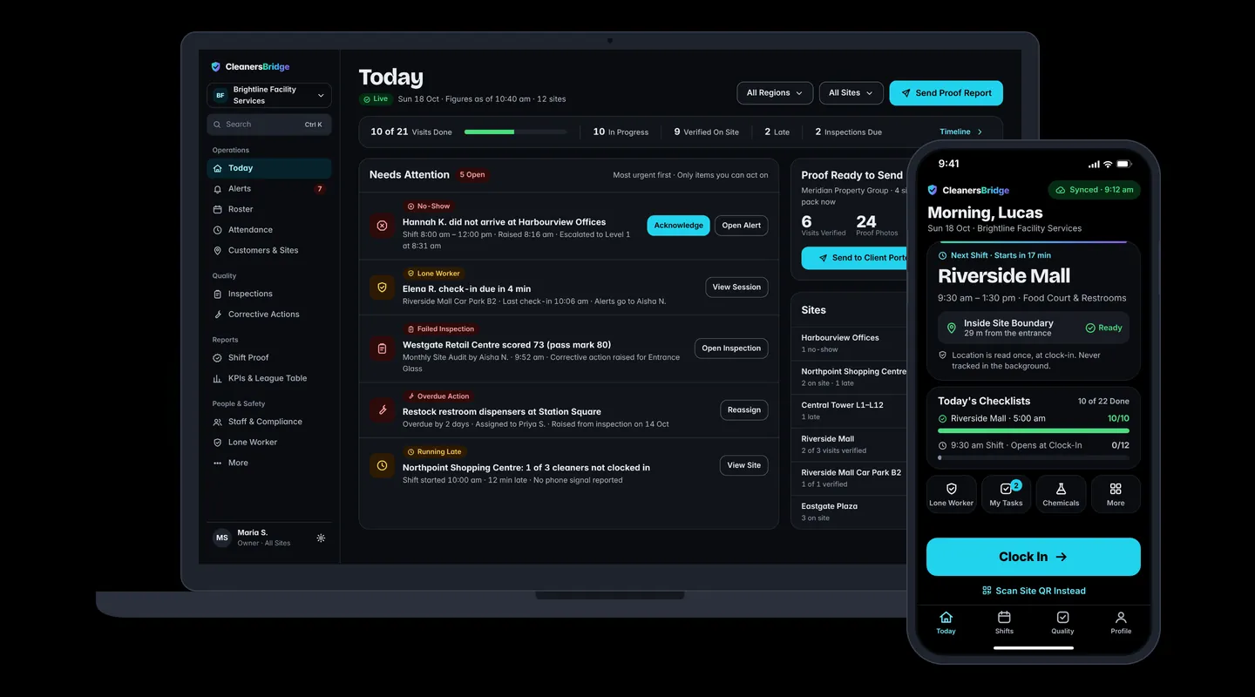Tap the My Tasks tile on the phone
Screen dimensions: 1255x697
(1007, 494)
